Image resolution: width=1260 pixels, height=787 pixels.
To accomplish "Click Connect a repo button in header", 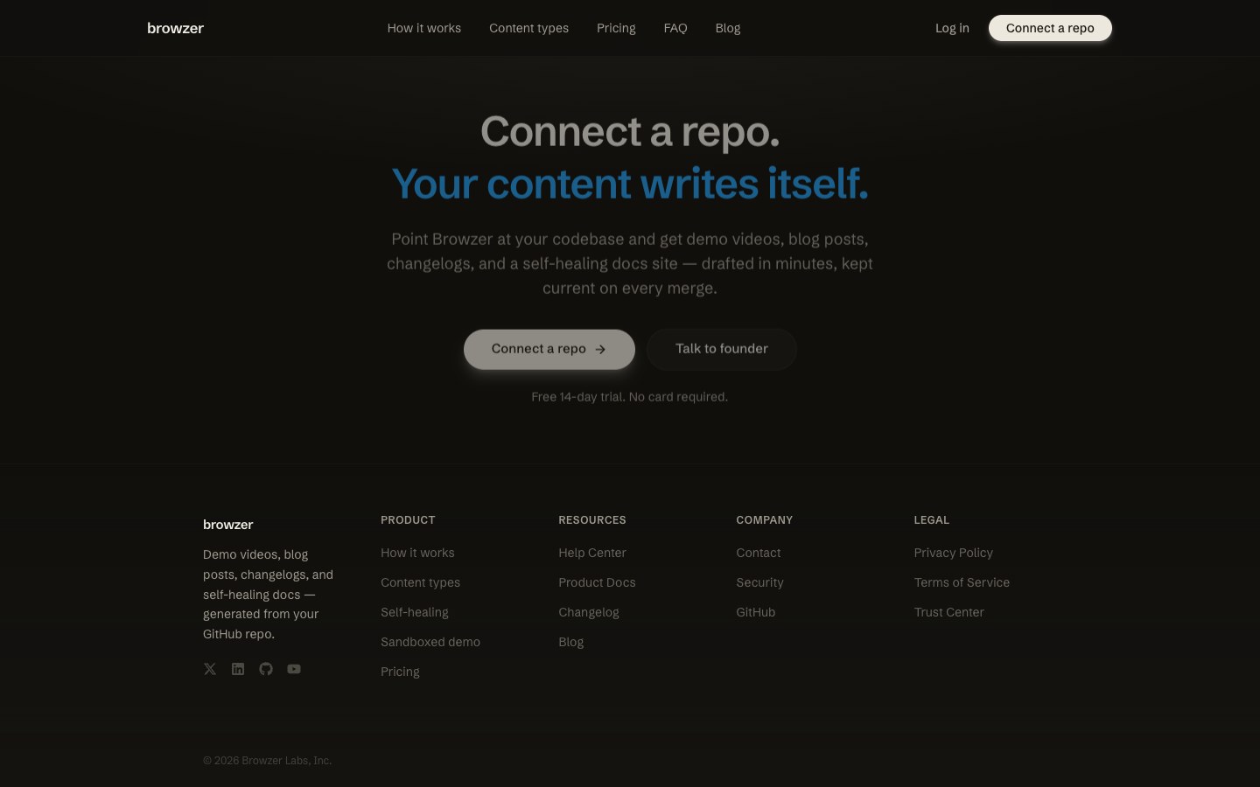I will pyautogui.click(x=1050, y=28).
